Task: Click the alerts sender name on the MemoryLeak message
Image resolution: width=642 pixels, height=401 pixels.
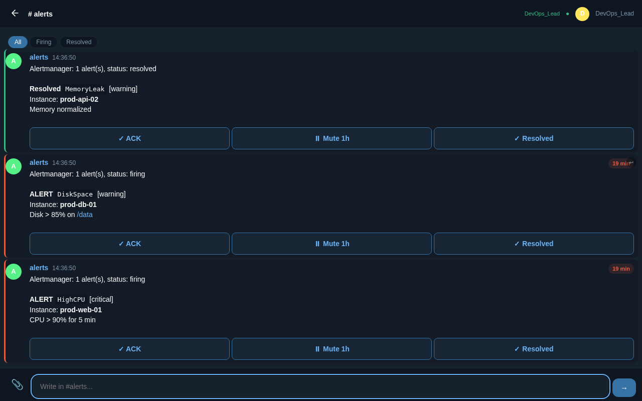Action: pos(39,57)
